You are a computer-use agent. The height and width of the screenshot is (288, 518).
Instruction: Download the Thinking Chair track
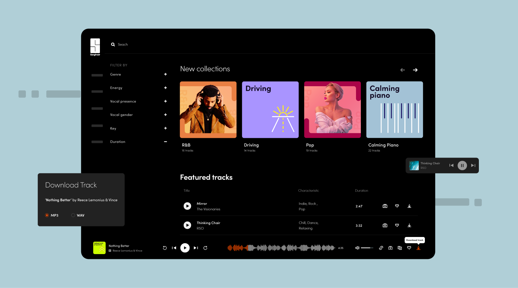(x=409, y=225)
